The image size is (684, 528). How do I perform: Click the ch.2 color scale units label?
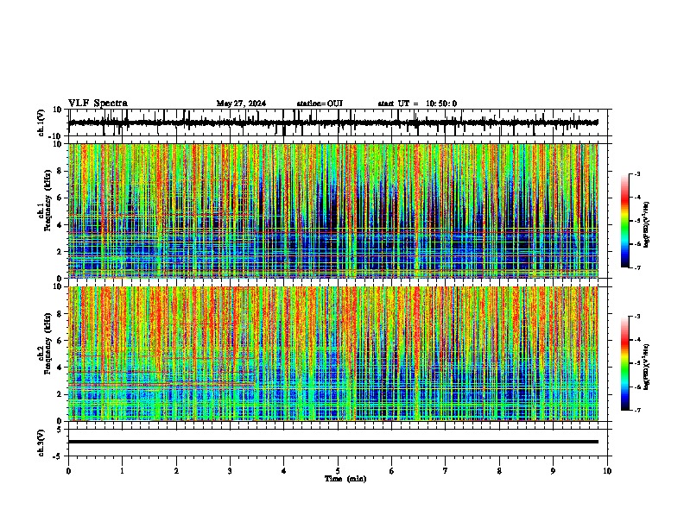coord(647,367)
